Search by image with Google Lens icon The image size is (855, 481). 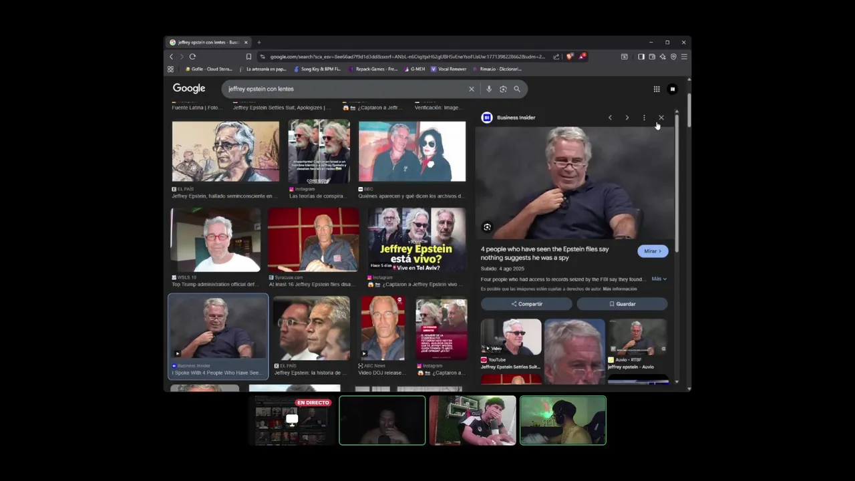(x=503, y=89)
